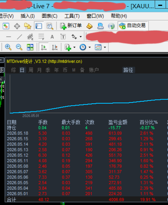The height and width of the screenshot is (205, 168).
Task: Switch to the weekly (周) statistics tab
Action: point(31,70)
